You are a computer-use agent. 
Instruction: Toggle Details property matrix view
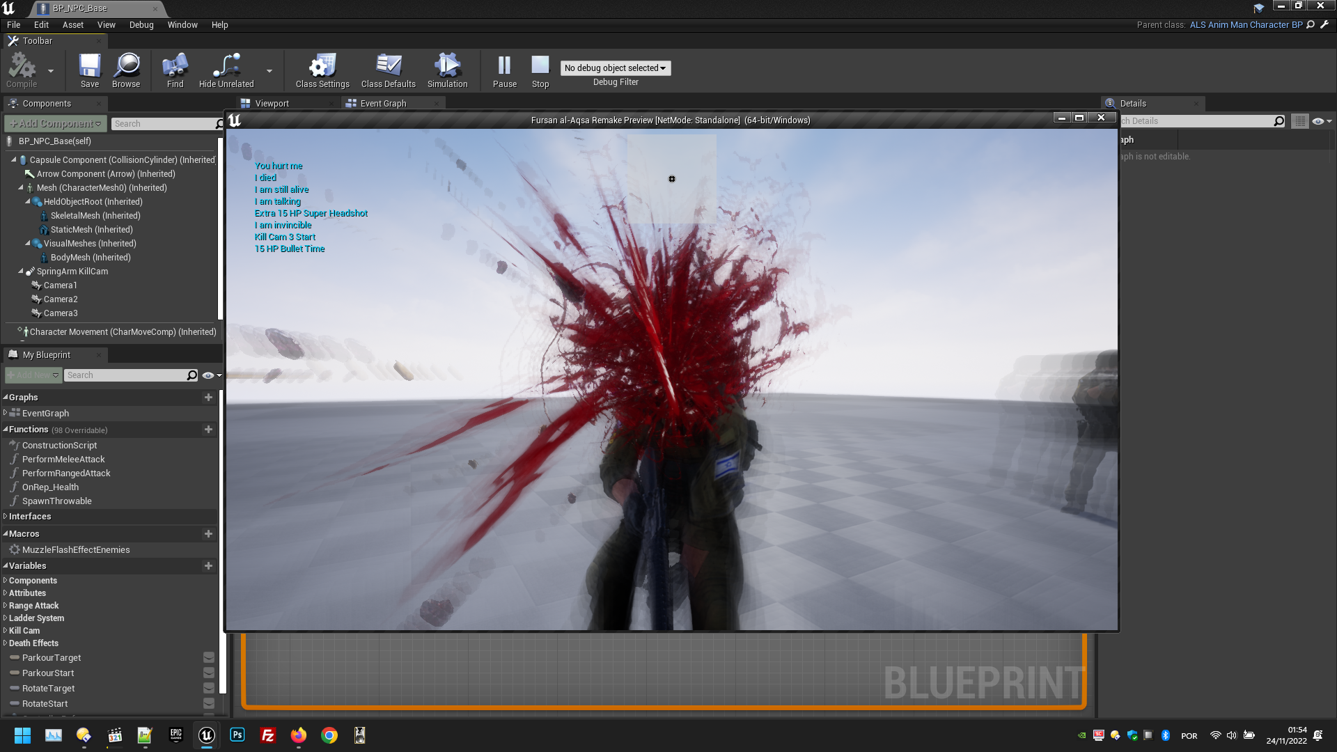pyautogui.click(x=1300, y=120)
